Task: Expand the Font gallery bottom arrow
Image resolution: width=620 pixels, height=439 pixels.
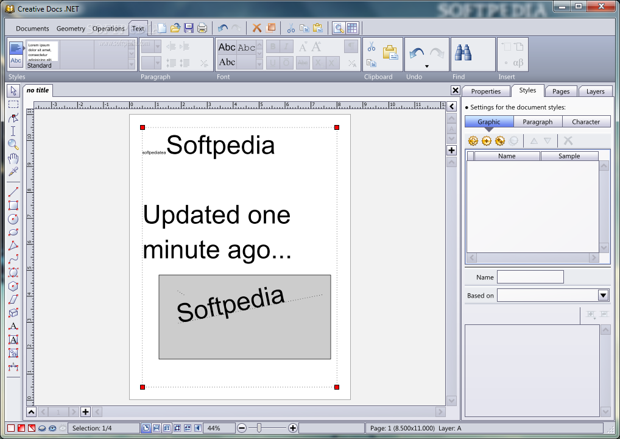Action: pos(259,64)
